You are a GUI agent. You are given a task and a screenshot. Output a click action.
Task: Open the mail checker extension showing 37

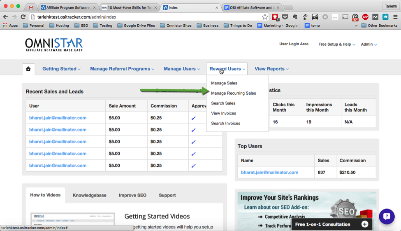355,17
